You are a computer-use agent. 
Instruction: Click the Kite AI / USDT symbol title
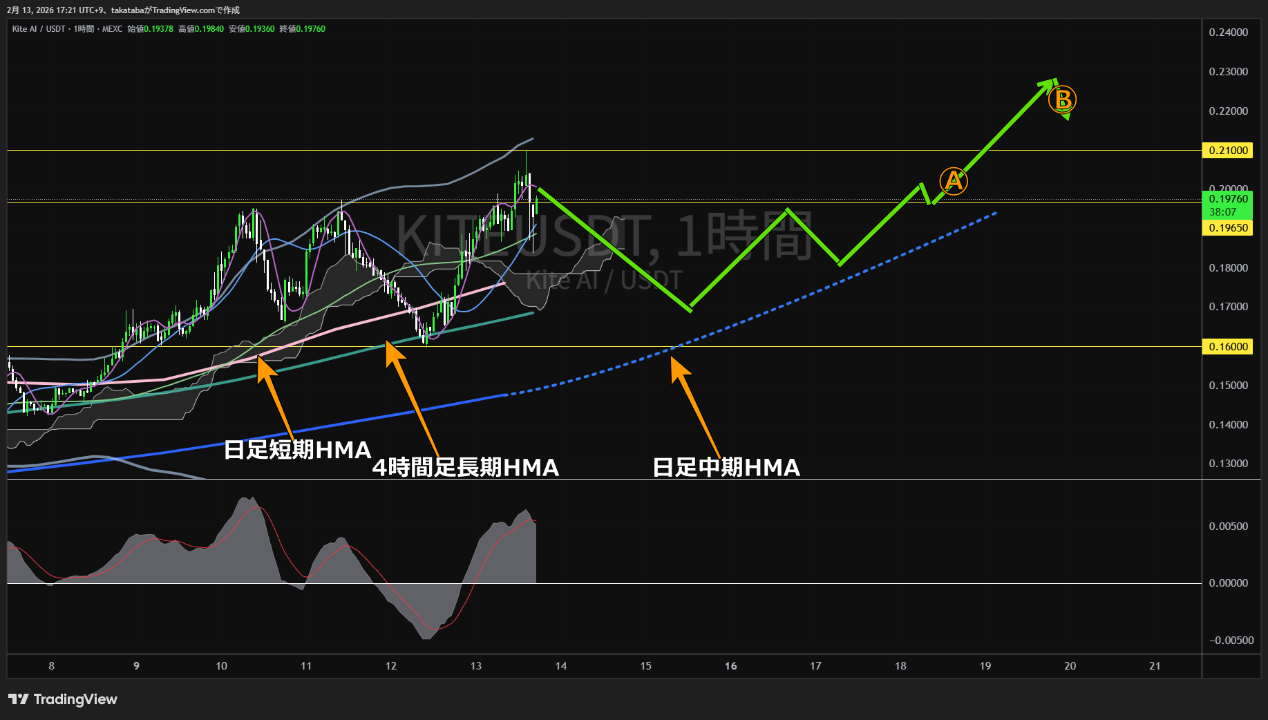(39, 29)
